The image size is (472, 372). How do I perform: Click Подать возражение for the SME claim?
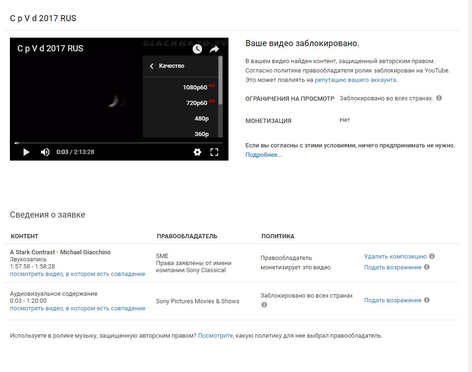click(392, 267)
